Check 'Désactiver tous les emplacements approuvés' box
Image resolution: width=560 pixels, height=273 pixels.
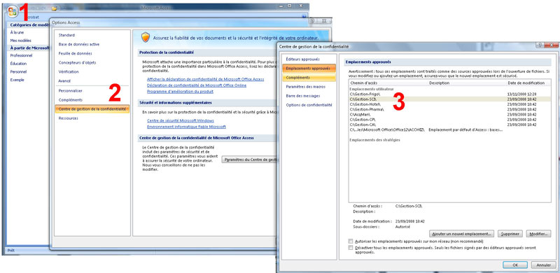coord(351,247)
